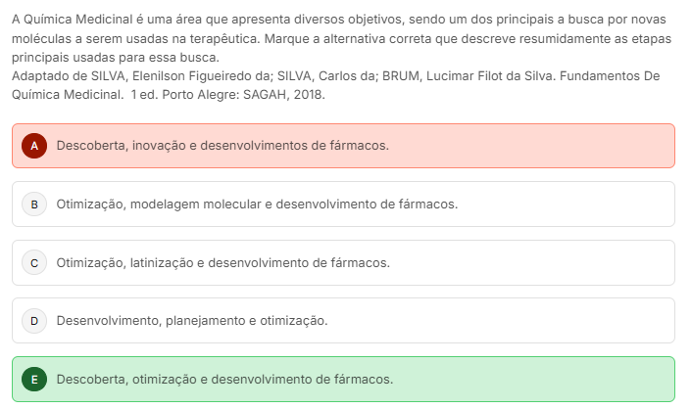Screen dimensions: 691x409
Task: Pick "Otimização, latinização e desenvolvimento de fármacos" text
Action: [222, 263]
